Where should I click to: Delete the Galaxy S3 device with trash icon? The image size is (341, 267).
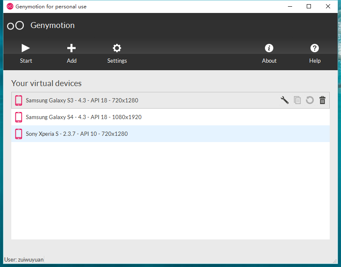(322, 100)
